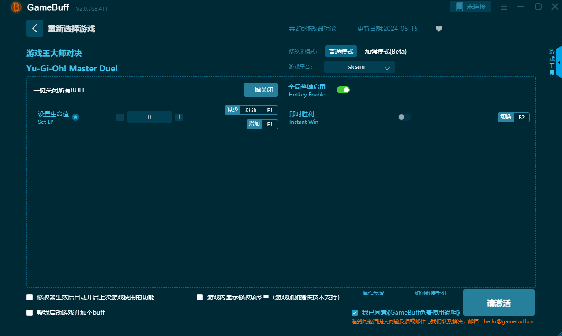
Task: Click the 更新日期:2024-05-15 text
Action: click(x=387, y=29)
